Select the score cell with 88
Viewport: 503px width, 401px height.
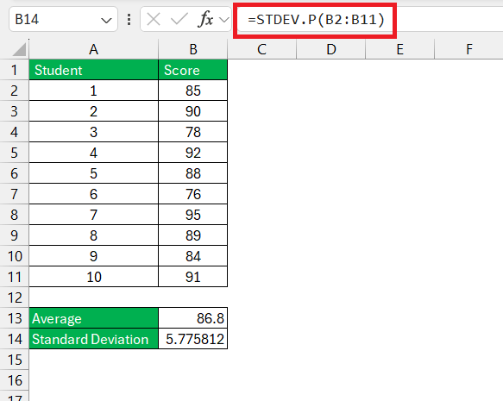tap(192, 173)
